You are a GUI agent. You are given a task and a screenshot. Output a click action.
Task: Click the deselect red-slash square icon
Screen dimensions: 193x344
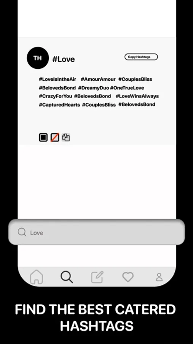pos(55,138)
